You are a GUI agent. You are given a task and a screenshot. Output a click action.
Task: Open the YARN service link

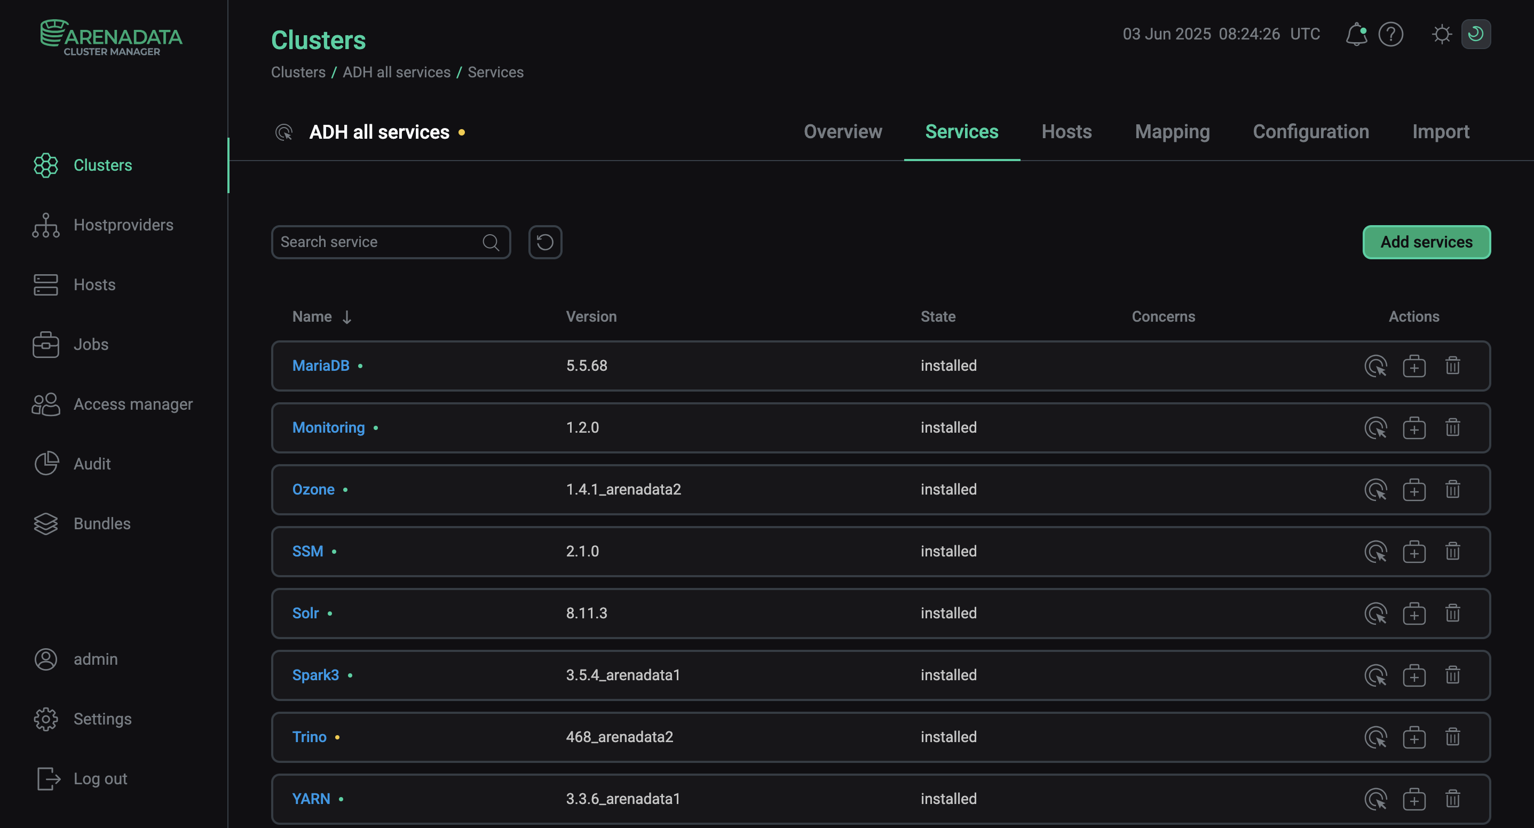coord(311,799)
